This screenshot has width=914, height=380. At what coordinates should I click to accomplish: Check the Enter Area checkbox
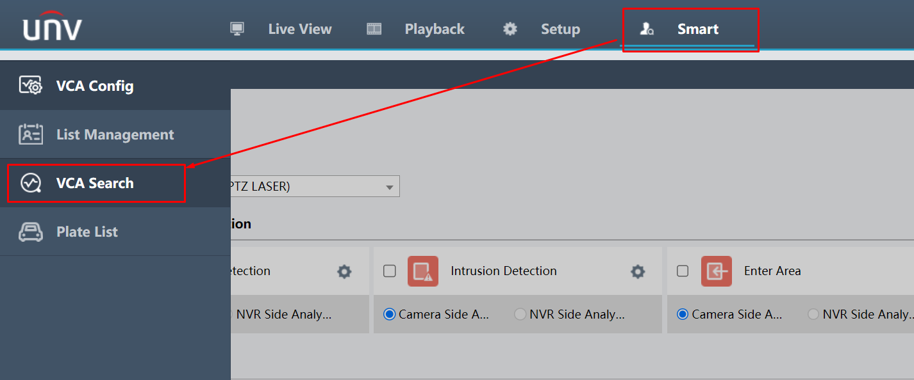click(x=683, y=271)
